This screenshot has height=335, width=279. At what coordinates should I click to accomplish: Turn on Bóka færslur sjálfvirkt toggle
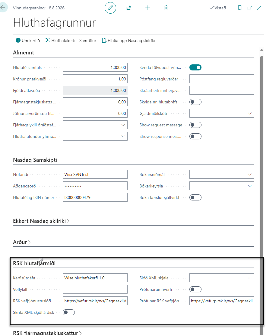click(195, 197)
